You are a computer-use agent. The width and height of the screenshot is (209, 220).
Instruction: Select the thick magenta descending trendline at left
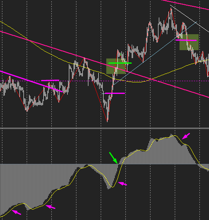click(31, 82)
